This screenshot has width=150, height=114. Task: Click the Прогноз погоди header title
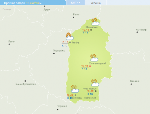(x=14, y=3)
